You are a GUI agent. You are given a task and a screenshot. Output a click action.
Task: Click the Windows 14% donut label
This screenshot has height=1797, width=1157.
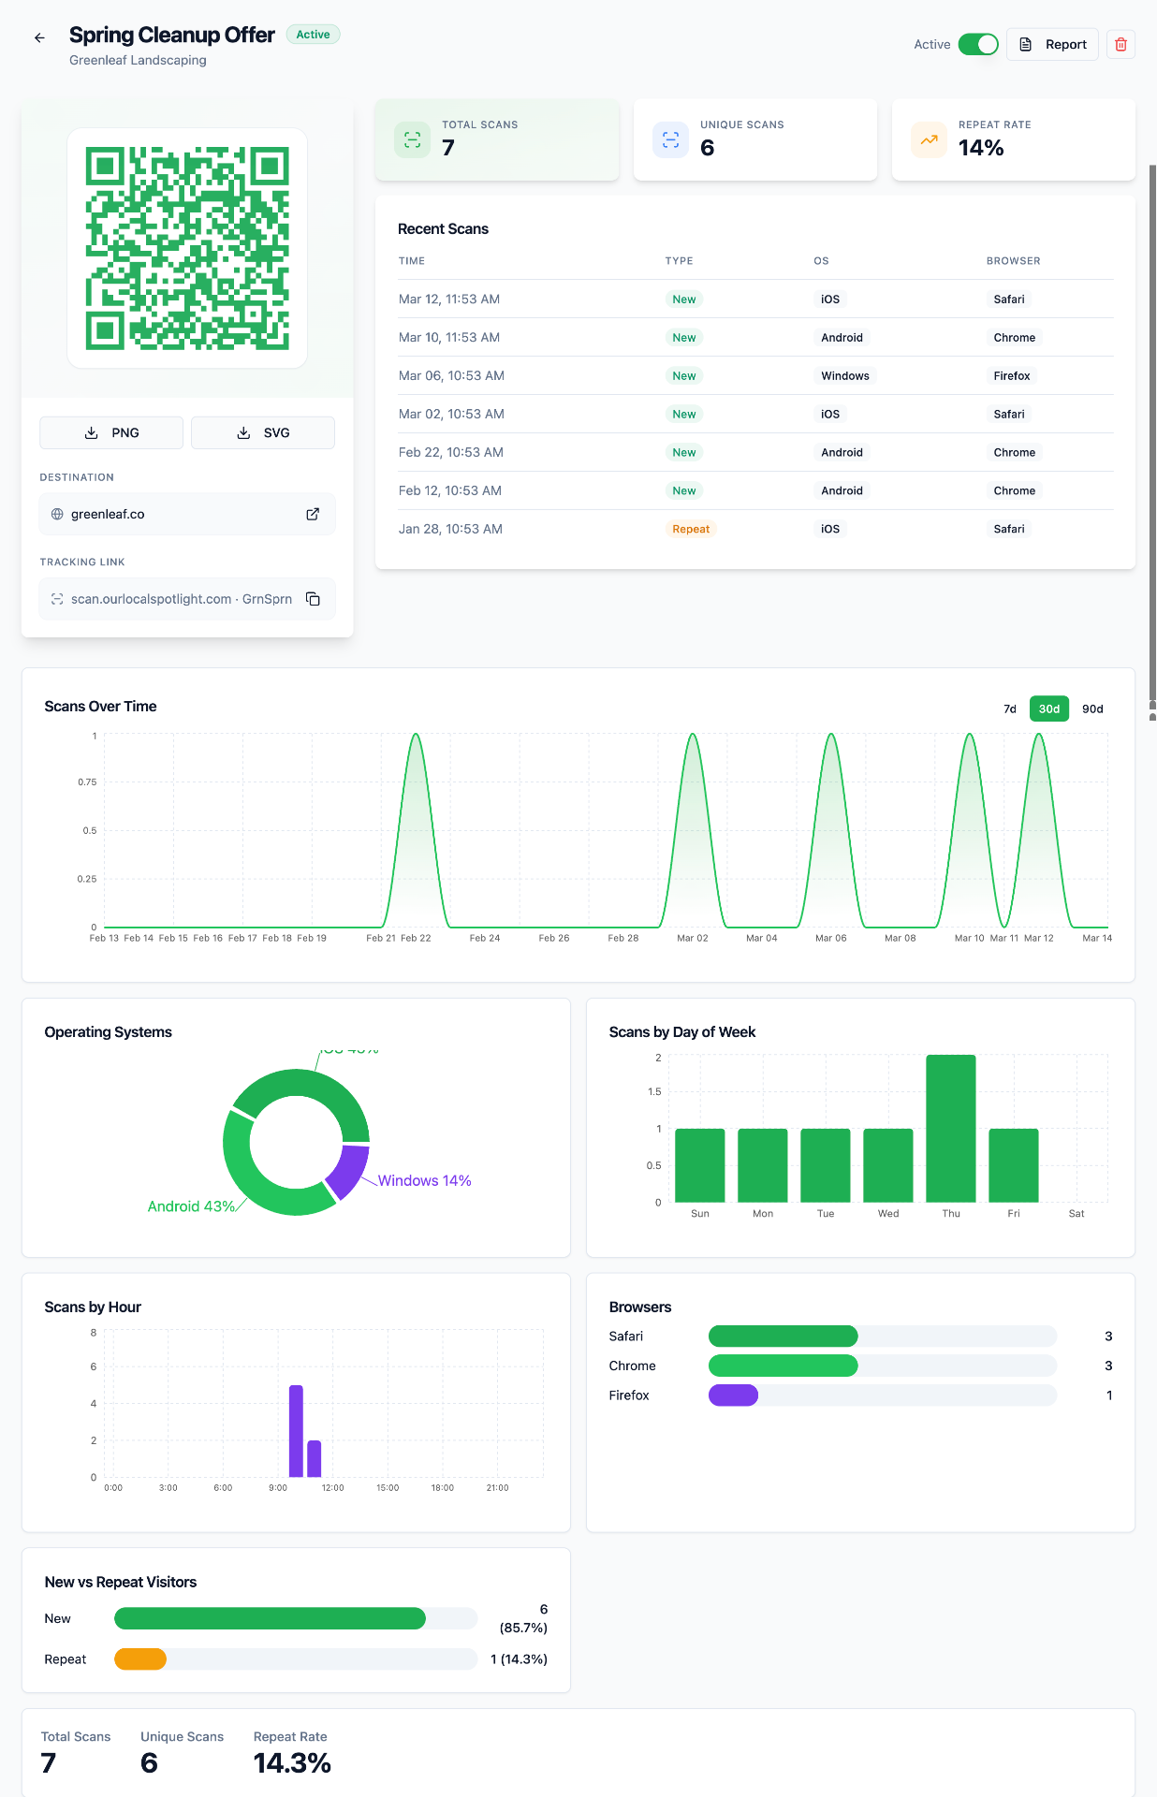click(x=424, y=1181)
